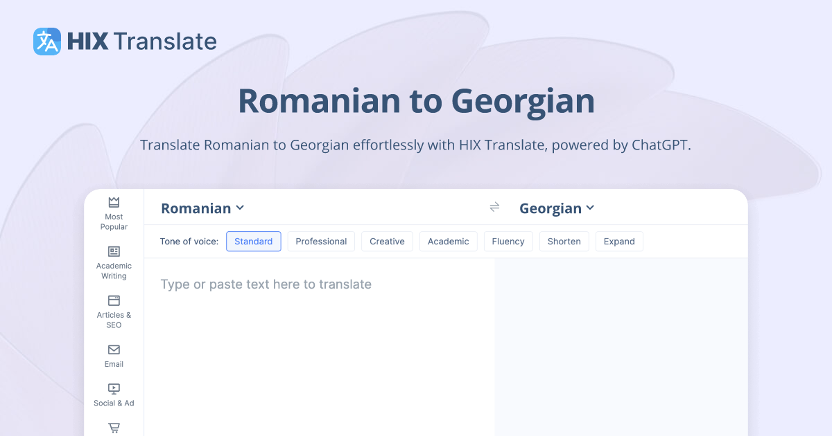Select the Fluency tone button

tap(508, 241)
